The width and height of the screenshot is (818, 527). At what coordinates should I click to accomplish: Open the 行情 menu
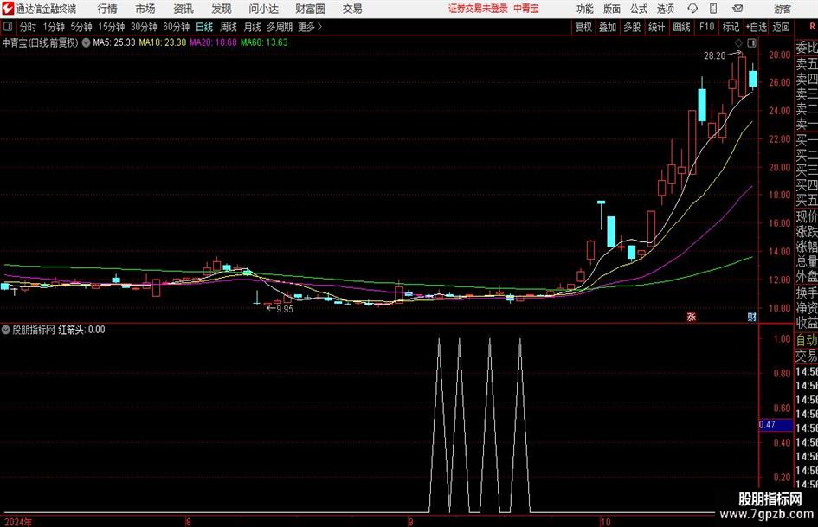tap(107, 9)
